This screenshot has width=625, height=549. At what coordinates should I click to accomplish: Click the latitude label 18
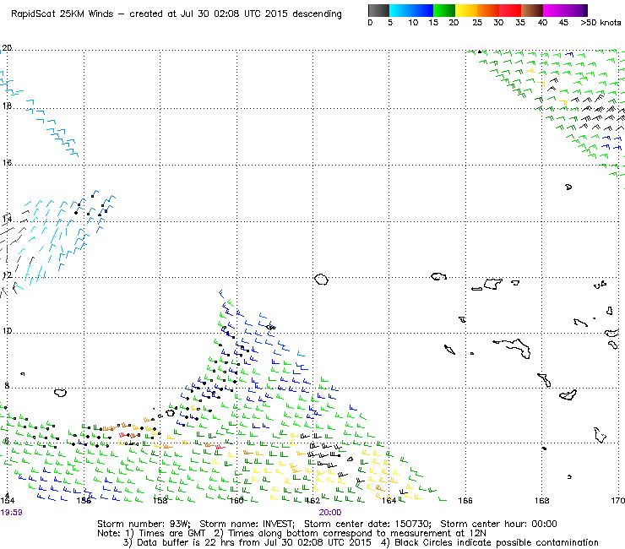pyautogui.click(x=7, y=106)
